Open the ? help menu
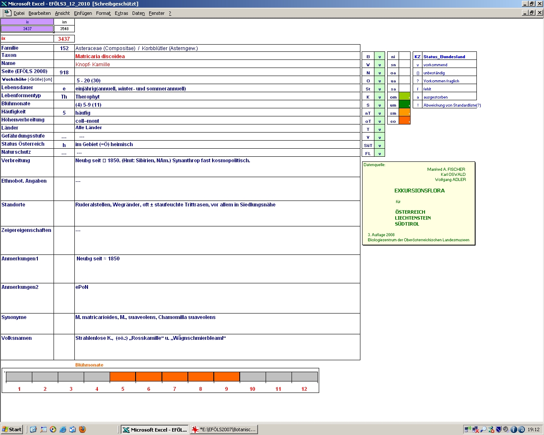 coord(170,13)
